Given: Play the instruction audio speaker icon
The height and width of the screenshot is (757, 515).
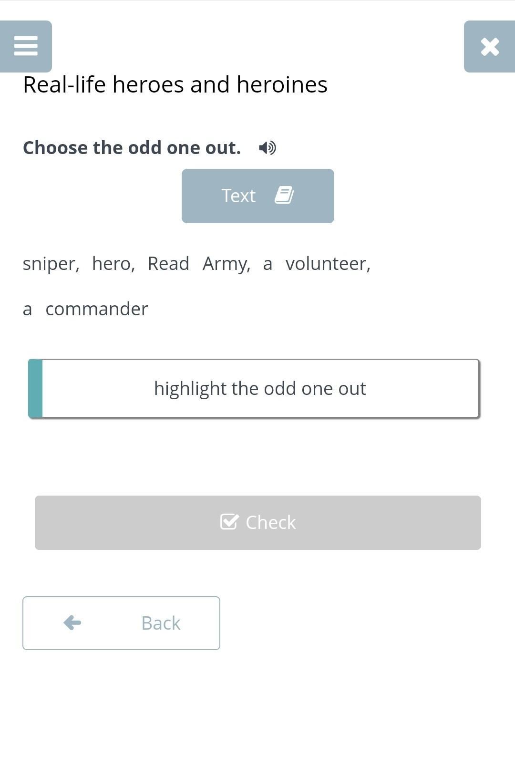Looking at the screenshot, I should (x=268, y=148).
